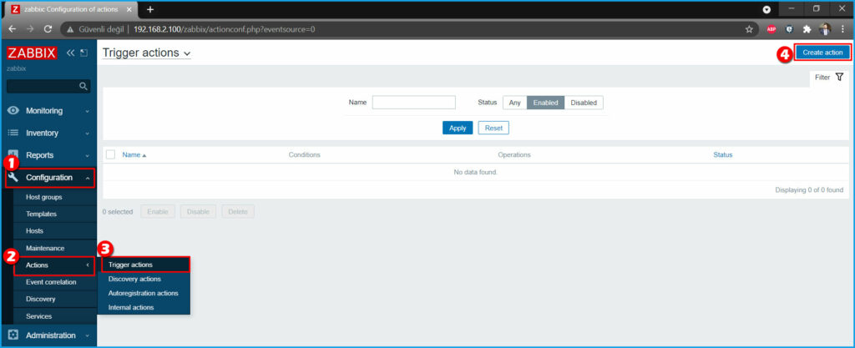Click the sidebar search magnifier icon
Viewport: 855px width, 348px height.
point(83,86)
